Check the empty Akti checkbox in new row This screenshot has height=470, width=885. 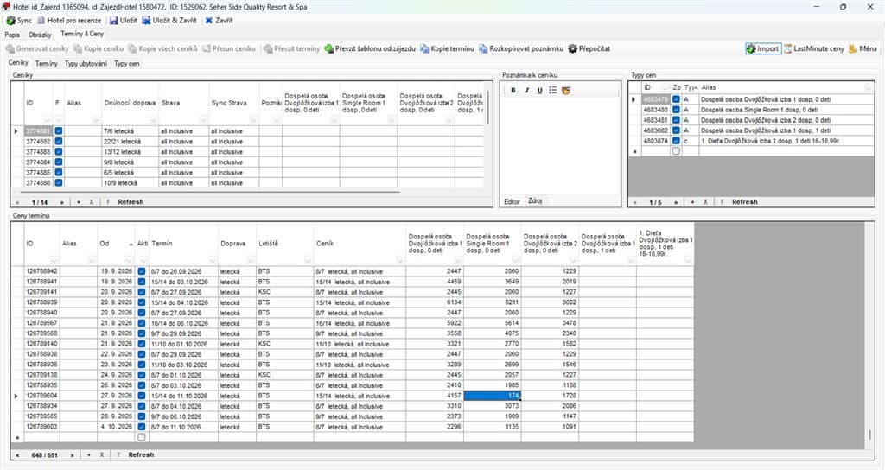141,437
